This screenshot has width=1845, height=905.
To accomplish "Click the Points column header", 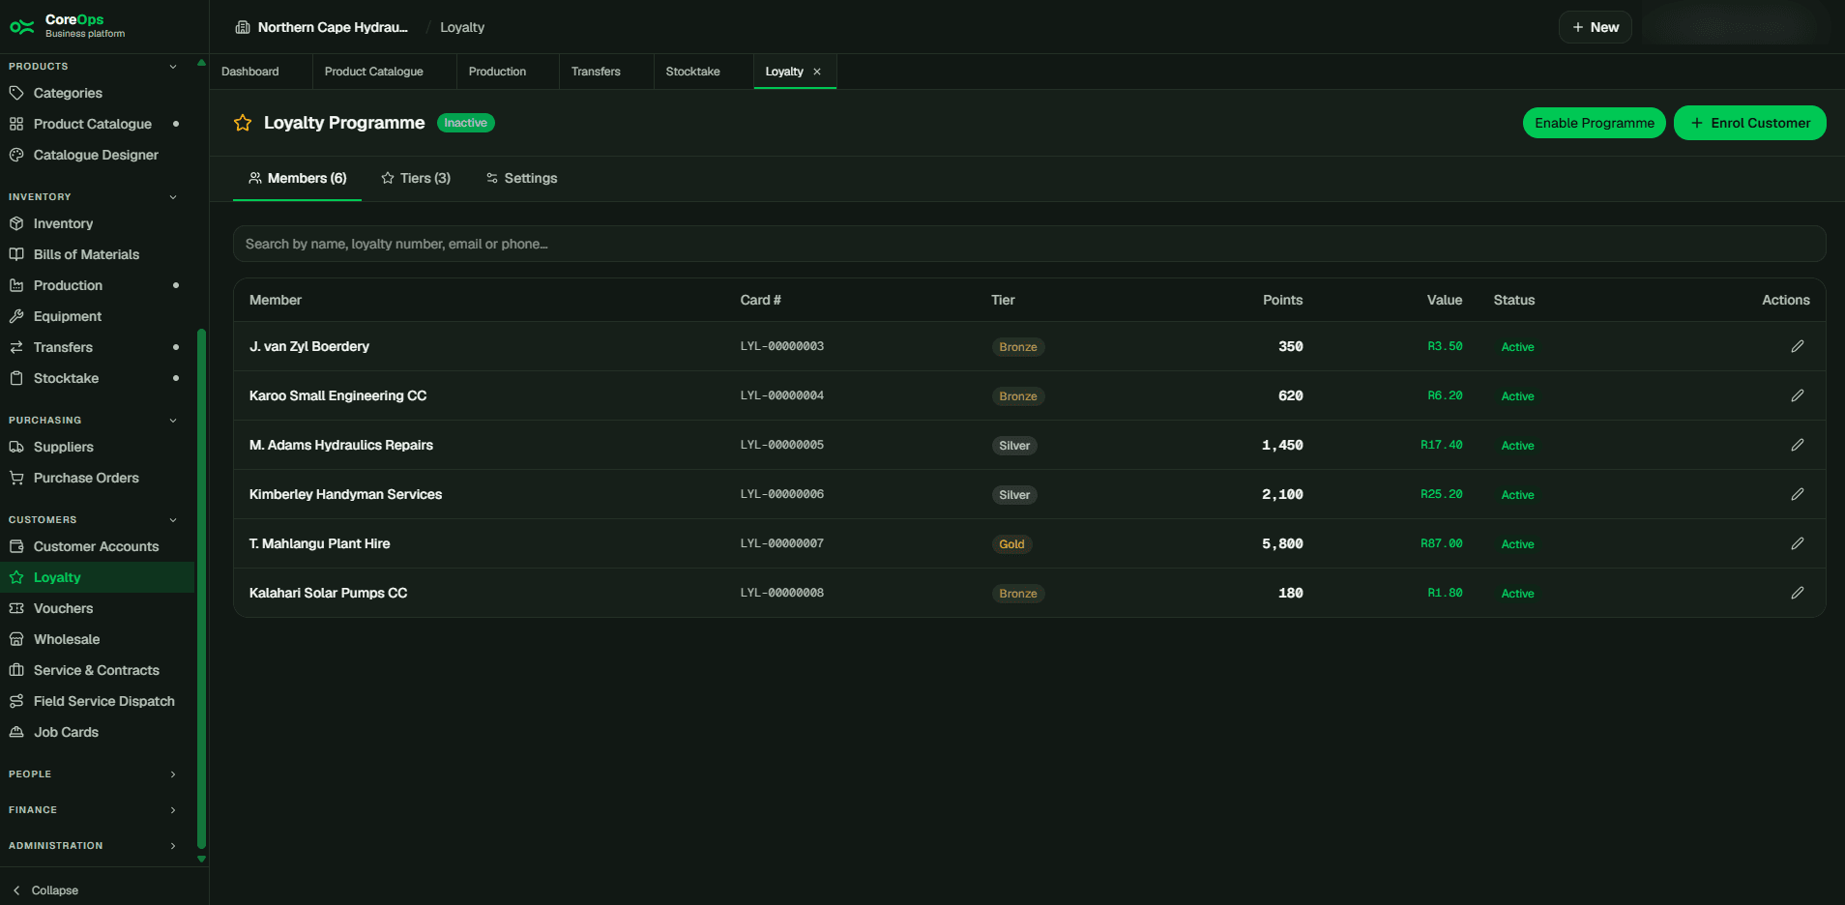I will coord(1283,300).
